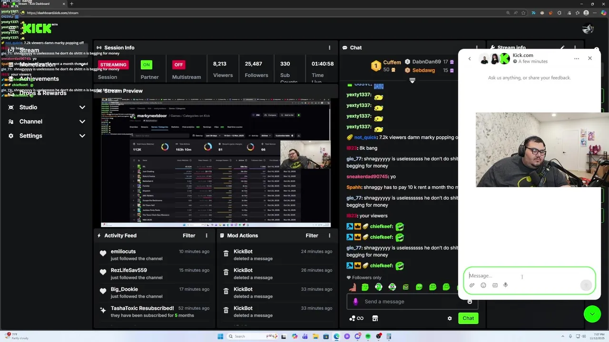This screenshot has width=609, height=342.
Task: Open the Activity Feed three-dot menu
Action: [x=206, y=236]
